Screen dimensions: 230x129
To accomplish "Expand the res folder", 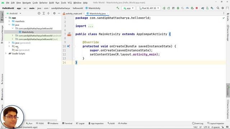I will 9,46.
